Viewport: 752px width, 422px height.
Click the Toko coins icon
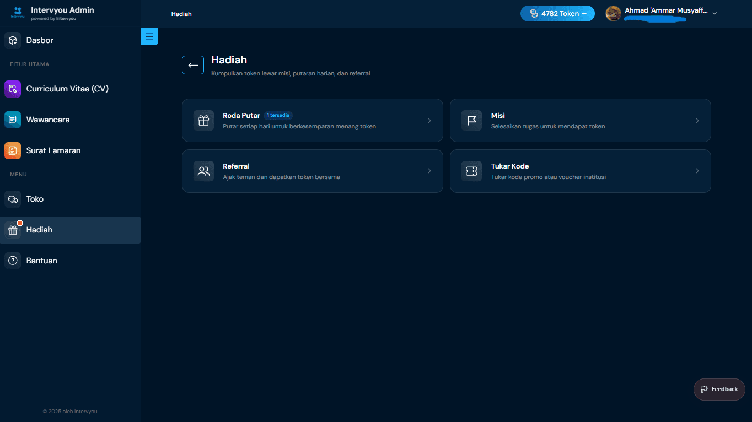(x=13, y=199)
